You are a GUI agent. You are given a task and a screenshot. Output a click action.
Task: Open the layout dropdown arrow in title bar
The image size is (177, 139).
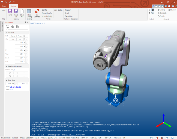tap(171, 6)
